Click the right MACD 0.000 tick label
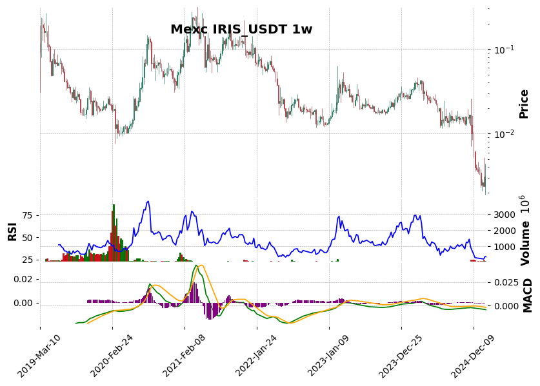Viewport: 540px width, 386px height. click(x=506, y=306)
